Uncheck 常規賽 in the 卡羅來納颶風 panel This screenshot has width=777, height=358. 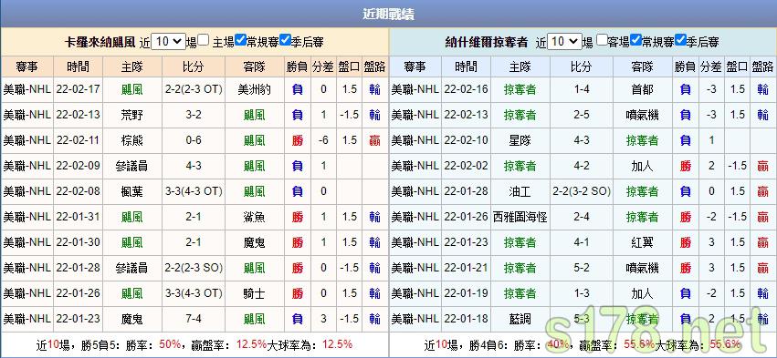coord(241,40)
